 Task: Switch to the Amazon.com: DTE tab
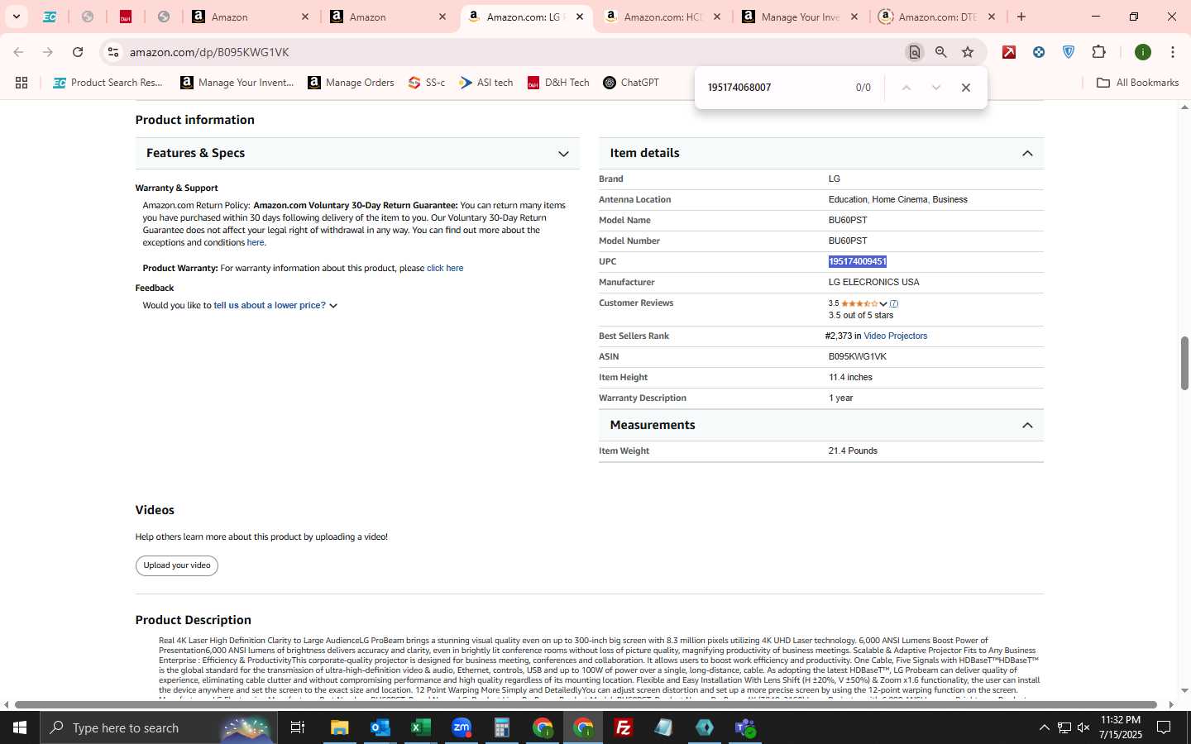tap(937, 17)
